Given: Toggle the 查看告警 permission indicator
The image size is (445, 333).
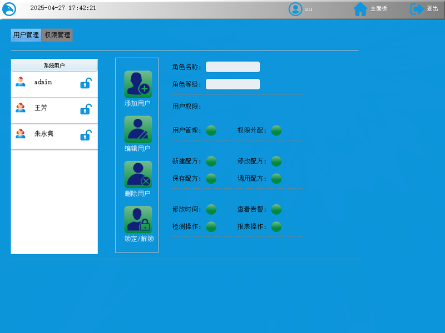Looking at the screenshot, I should (276, 210).
